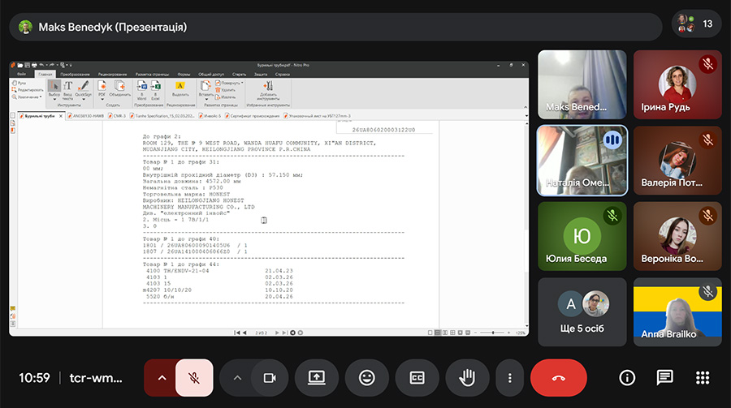731x408 pixels.
Task: Switch to the CMR-3 document tab
Action: pos(119,116)
